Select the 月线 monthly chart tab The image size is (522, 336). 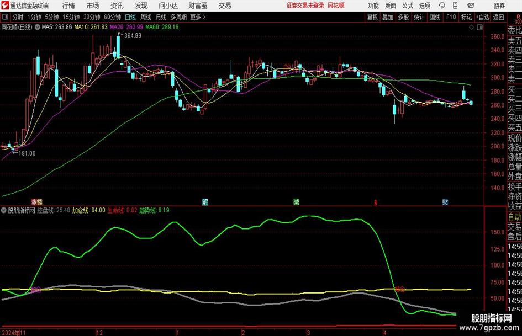click(x=161, y=17)
